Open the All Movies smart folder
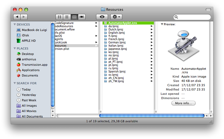The width and height of the screenshot is (224, 139). coord(26,111)
